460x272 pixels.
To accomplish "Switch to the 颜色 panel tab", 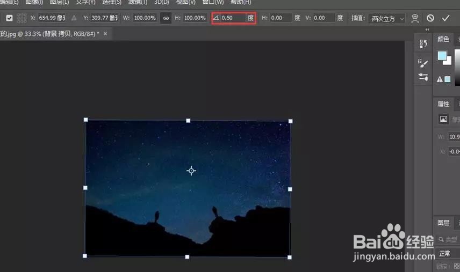I will click(x=443, y=39).
